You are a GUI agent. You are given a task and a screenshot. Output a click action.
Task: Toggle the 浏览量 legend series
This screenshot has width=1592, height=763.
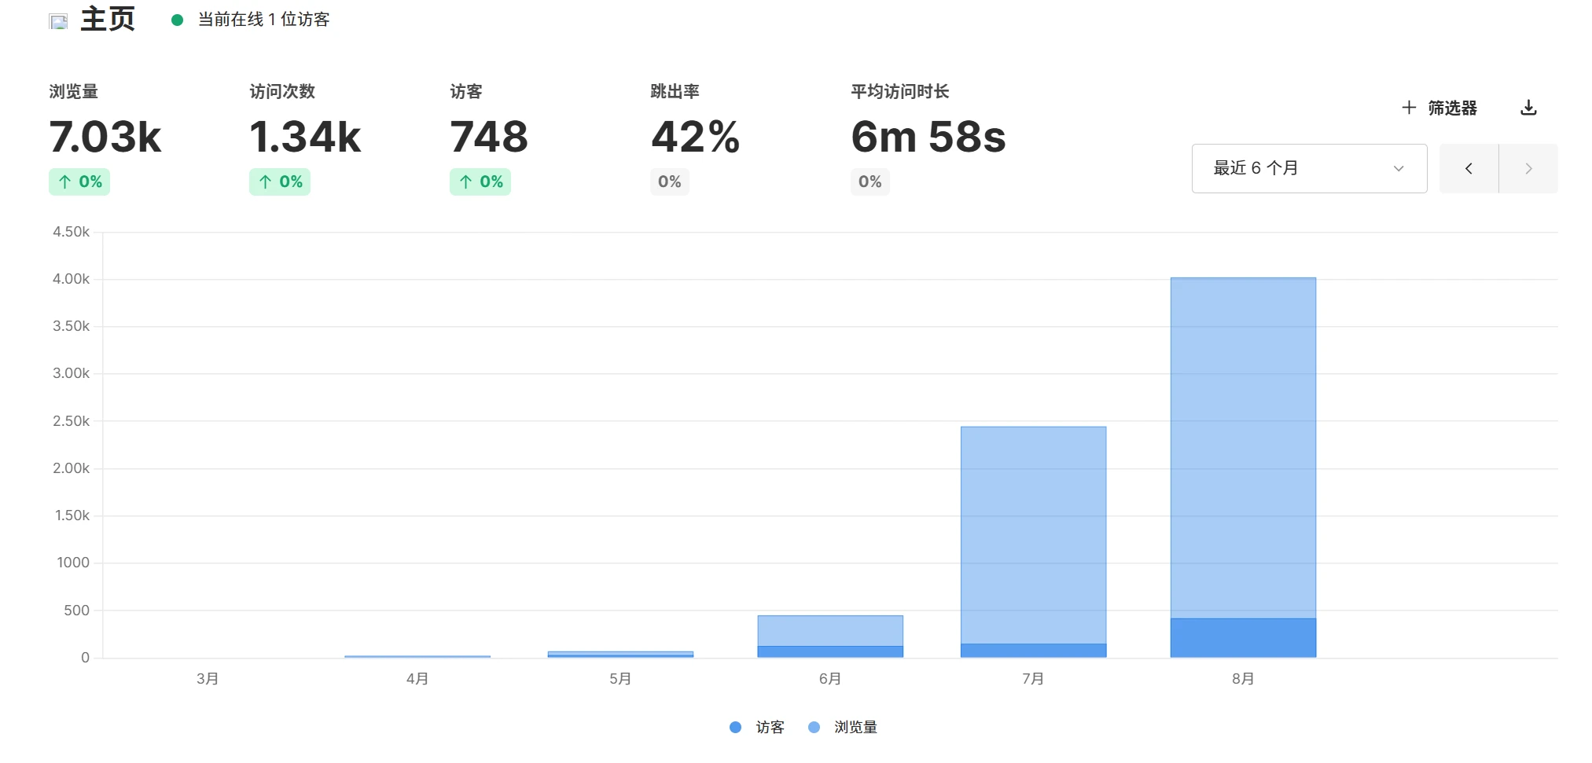(x=843, y=728)
